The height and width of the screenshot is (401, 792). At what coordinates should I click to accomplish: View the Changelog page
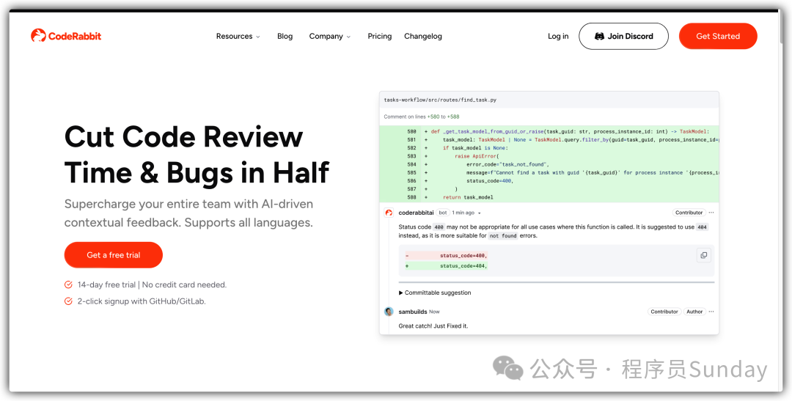pyautogui.click(x=423, y=37)
